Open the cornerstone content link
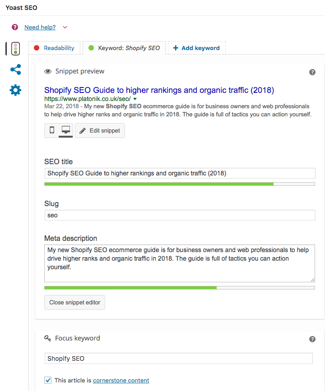325x391 pixels. click(x=121, y=380)
